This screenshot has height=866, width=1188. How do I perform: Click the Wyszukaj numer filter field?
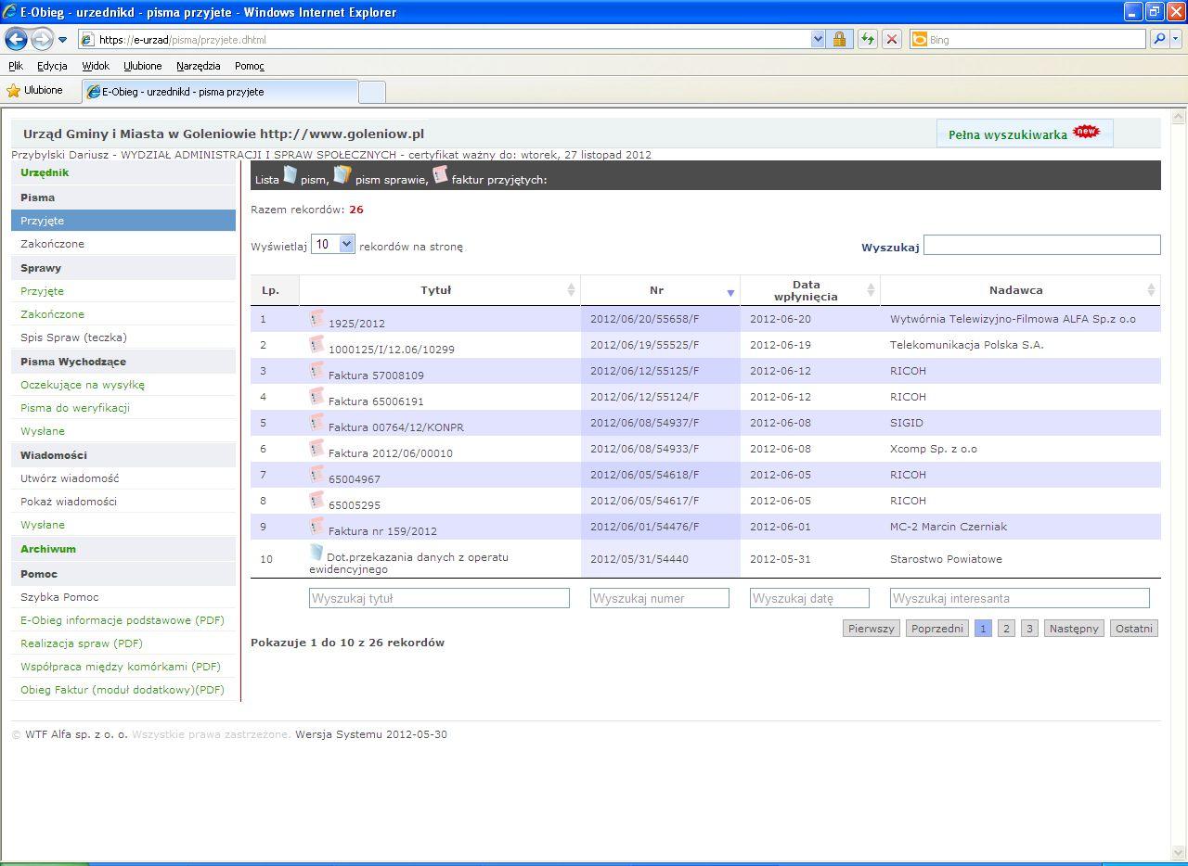point(660,598)
